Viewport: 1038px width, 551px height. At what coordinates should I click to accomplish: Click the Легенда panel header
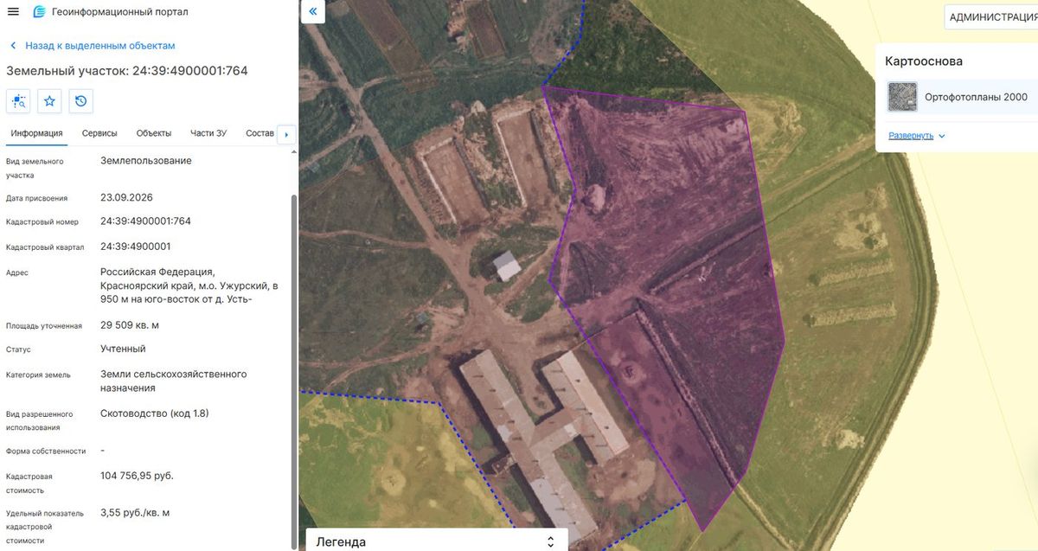point(437,541)
